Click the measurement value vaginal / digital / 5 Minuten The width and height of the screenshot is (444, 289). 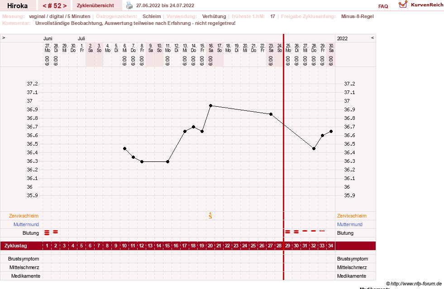pos(59,16)
